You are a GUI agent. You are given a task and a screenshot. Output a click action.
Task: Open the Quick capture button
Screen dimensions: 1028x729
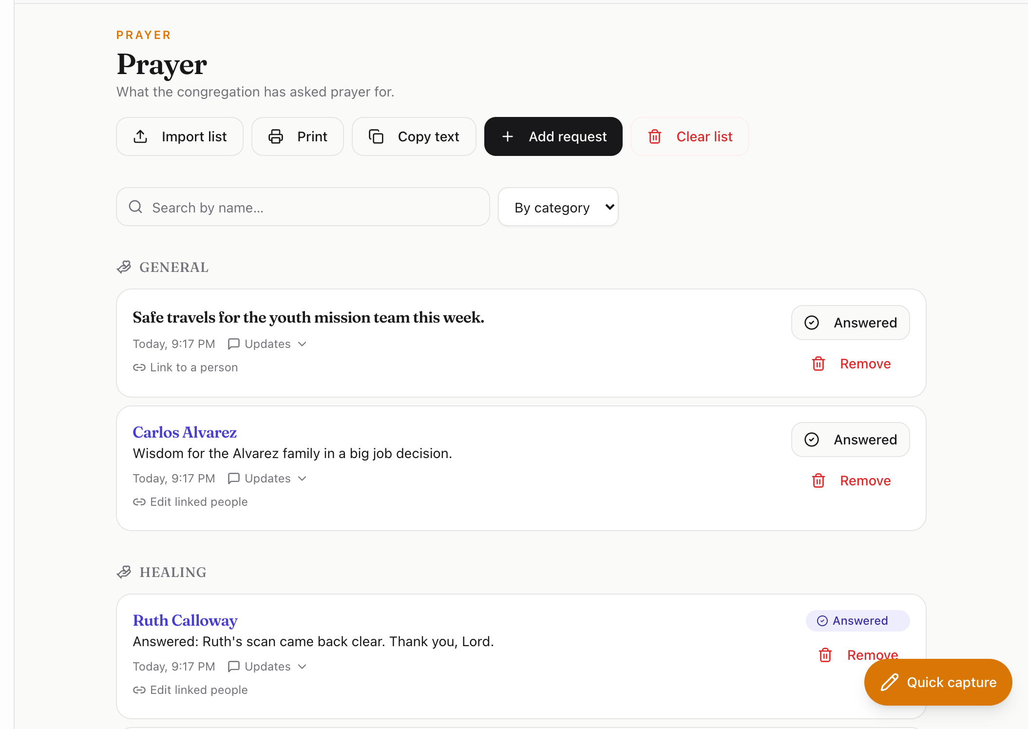pyautogui.click(x=938, y=682)
